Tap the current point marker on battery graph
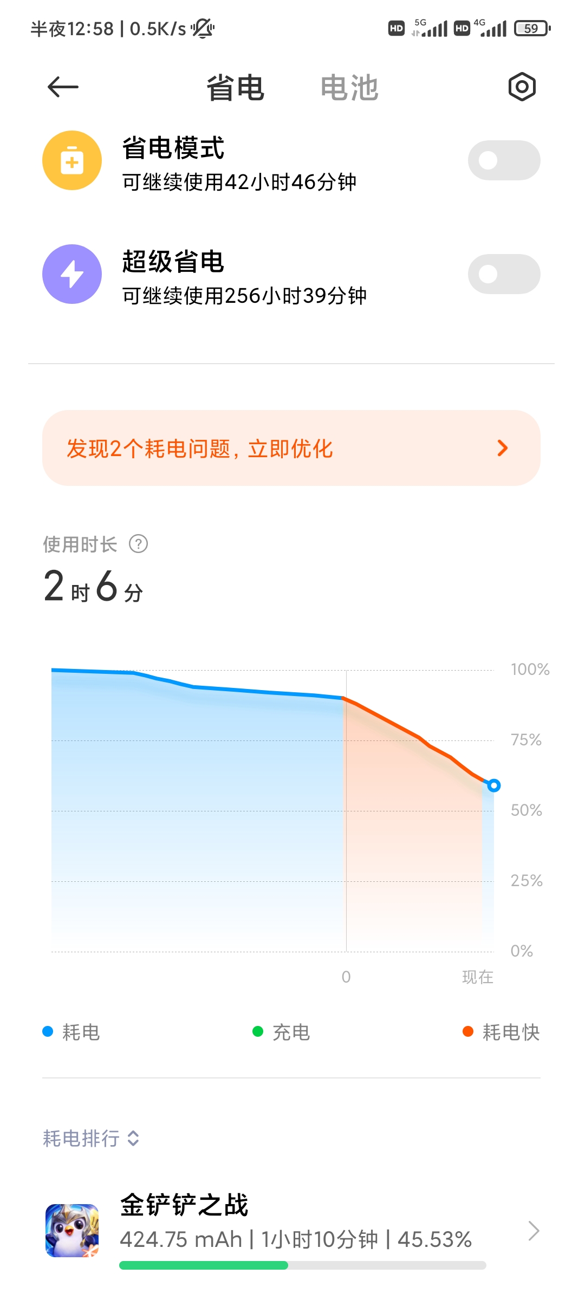The width and height of the screenshot is (585, 1300). coord(493,785)
